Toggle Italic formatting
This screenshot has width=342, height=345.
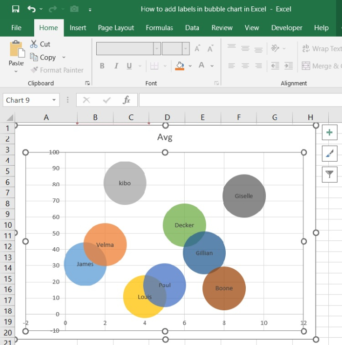(116, 66)
